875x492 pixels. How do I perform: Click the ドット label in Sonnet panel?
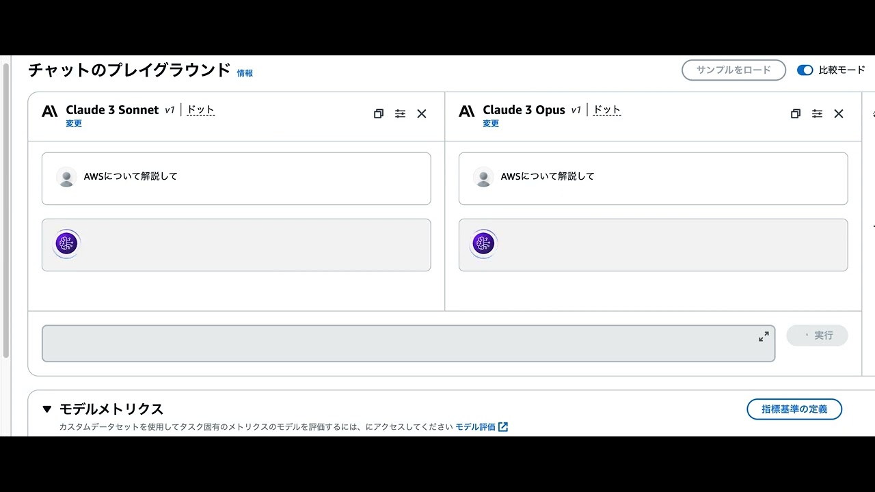click(201, 110)
